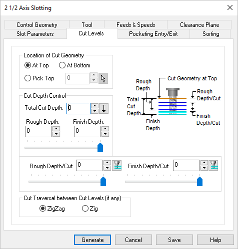Image resolution: width=238 pixels, height=249 pixels.
Task: Decrease Finish Depth with down arrow
Action: 105,134
